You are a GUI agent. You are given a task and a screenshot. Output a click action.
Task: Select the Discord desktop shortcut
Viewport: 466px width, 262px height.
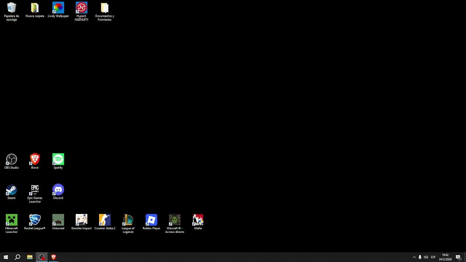(58, 192)
